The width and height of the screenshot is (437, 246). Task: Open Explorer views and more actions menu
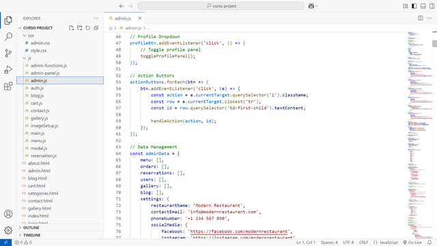(96, 18)
